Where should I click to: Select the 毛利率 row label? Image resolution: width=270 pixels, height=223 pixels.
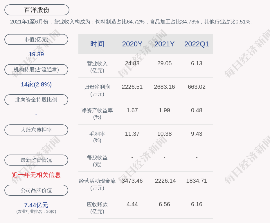(x=97, y=134)
